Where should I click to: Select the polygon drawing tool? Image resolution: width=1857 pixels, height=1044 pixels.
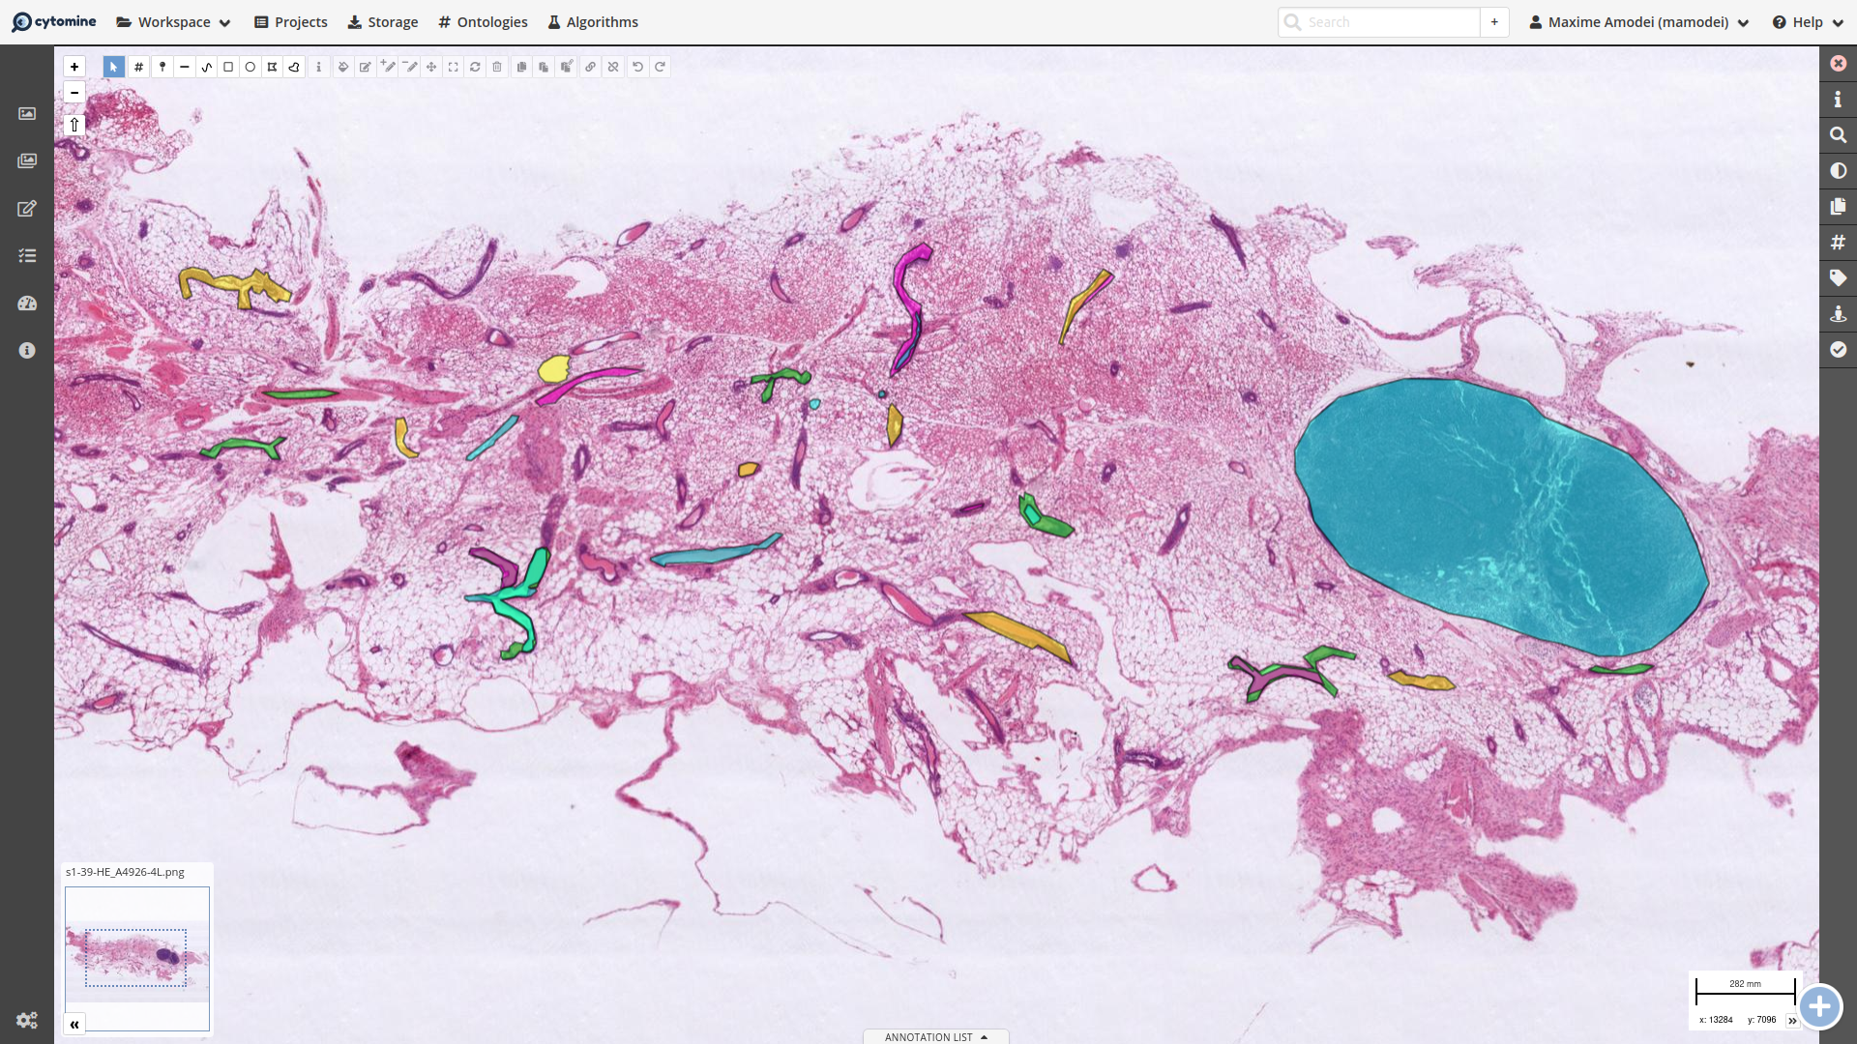coord(273,67)
